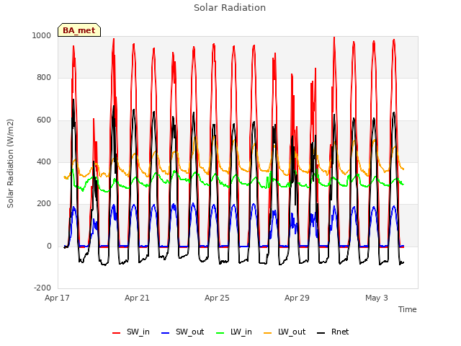Click the Solar Radiation (W/m2) y-axis title
This screenshot has height=346, width=461.
[x=10, y=164]
